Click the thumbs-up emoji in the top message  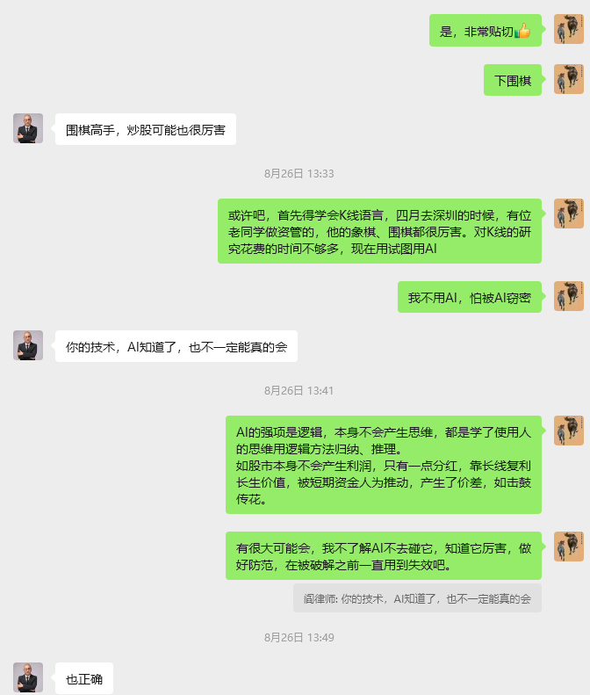tap(522, 31)
